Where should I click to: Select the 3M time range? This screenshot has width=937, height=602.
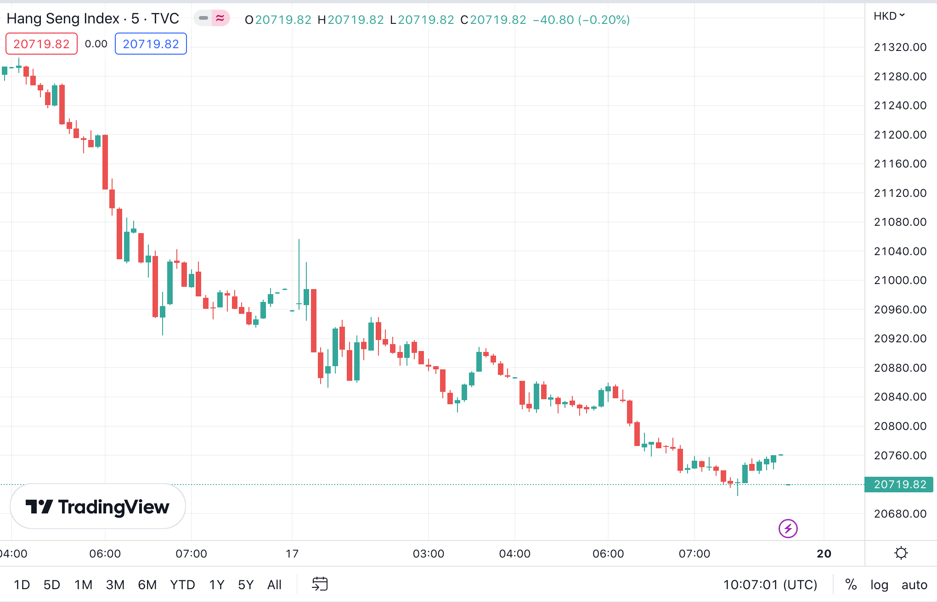pos(115,585)
